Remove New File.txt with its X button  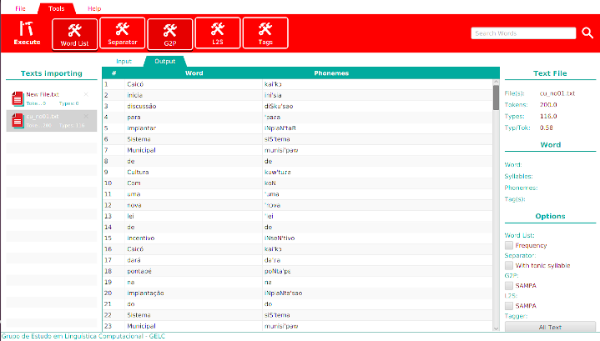(x=86, y=94)
